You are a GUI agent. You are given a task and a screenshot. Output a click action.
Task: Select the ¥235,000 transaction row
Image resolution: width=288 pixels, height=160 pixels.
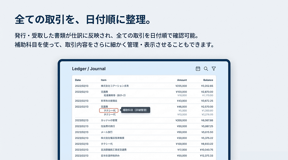[x=144, y=86]
